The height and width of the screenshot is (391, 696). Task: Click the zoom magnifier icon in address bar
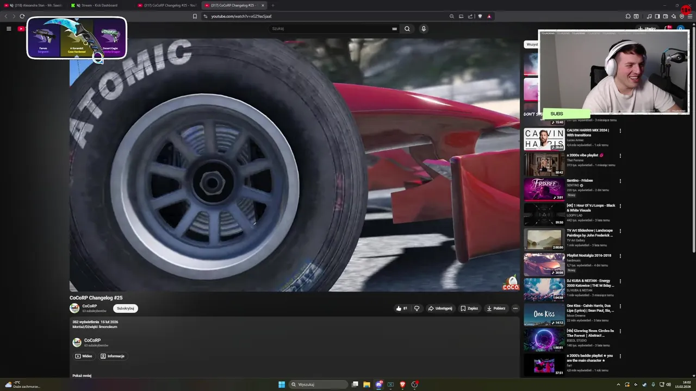[451, 16]
